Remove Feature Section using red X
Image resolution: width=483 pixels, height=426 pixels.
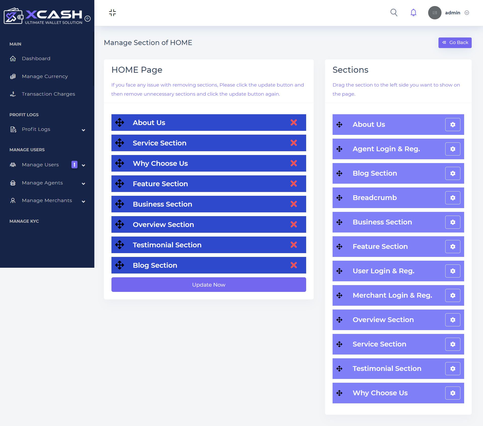coord(294,184)
